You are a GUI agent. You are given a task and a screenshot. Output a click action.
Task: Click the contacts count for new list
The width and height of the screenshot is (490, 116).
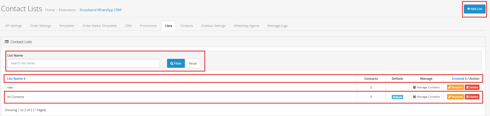371,87
